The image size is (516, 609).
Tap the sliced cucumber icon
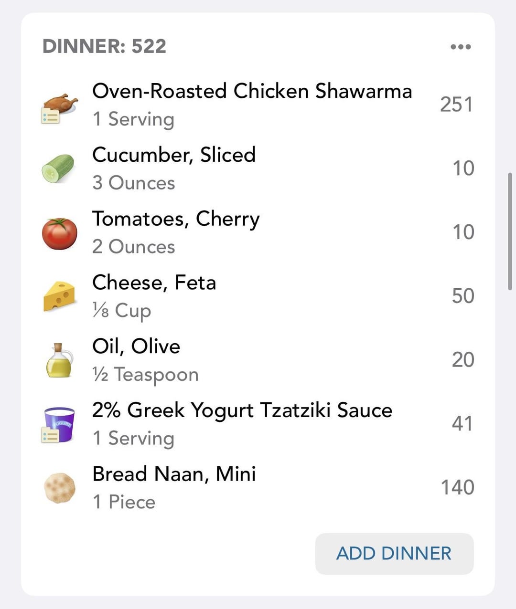coord(58,168)
